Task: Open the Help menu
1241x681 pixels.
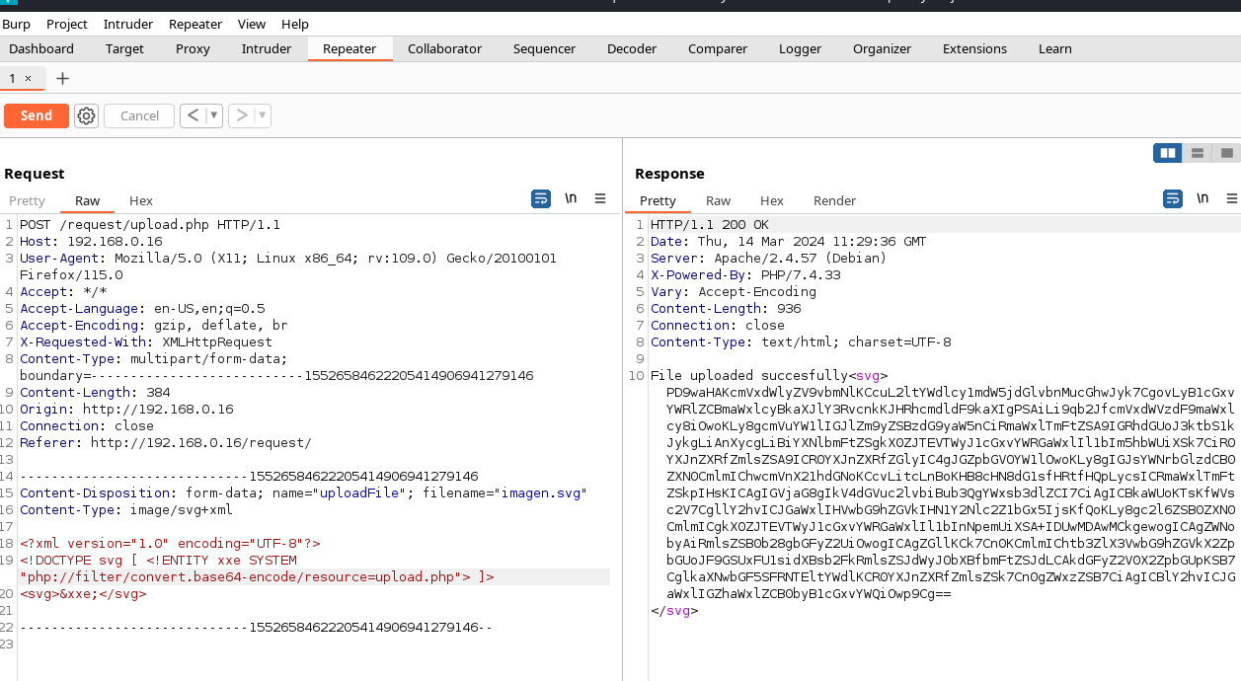Action: click(295, 24)
